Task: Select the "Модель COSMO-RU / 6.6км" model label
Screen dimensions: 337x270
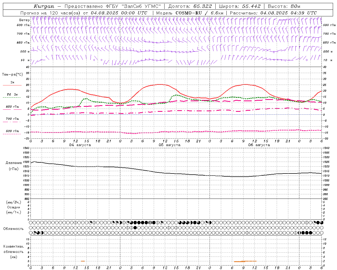Action: coord(190,13)
